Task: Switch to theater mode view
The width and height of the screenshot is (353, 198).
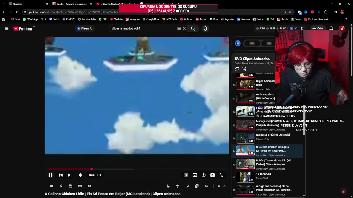Action: point(212,175)
